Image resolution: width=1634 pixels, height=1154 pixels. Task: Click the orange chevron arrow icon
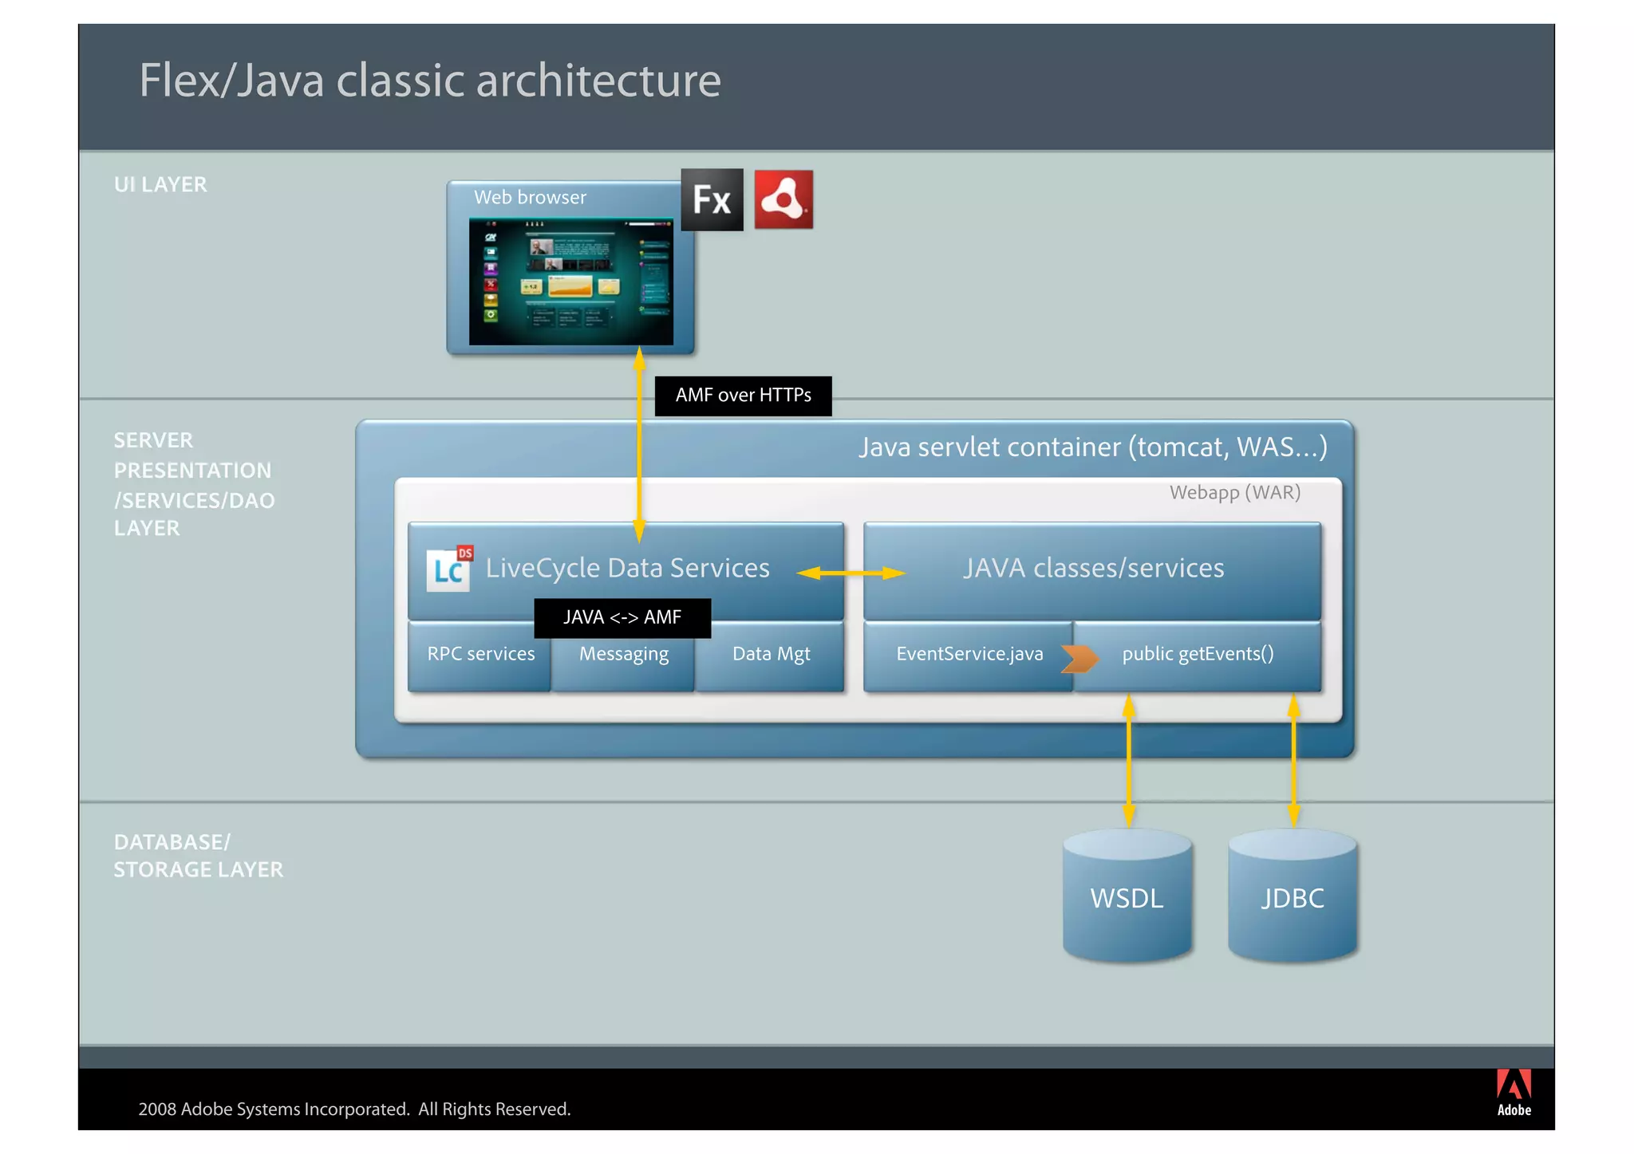click(1079, 658)
